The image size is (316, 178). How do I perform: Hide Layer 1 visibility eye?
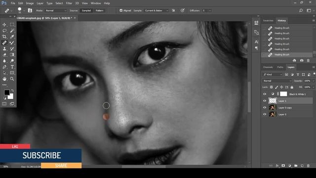265,101
